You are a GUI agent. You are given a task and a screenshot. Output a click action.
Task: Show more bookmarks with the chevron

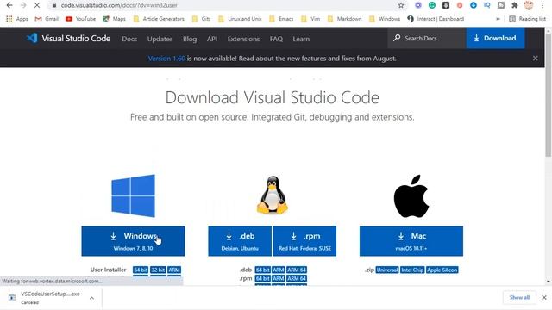tap(498, 19)
